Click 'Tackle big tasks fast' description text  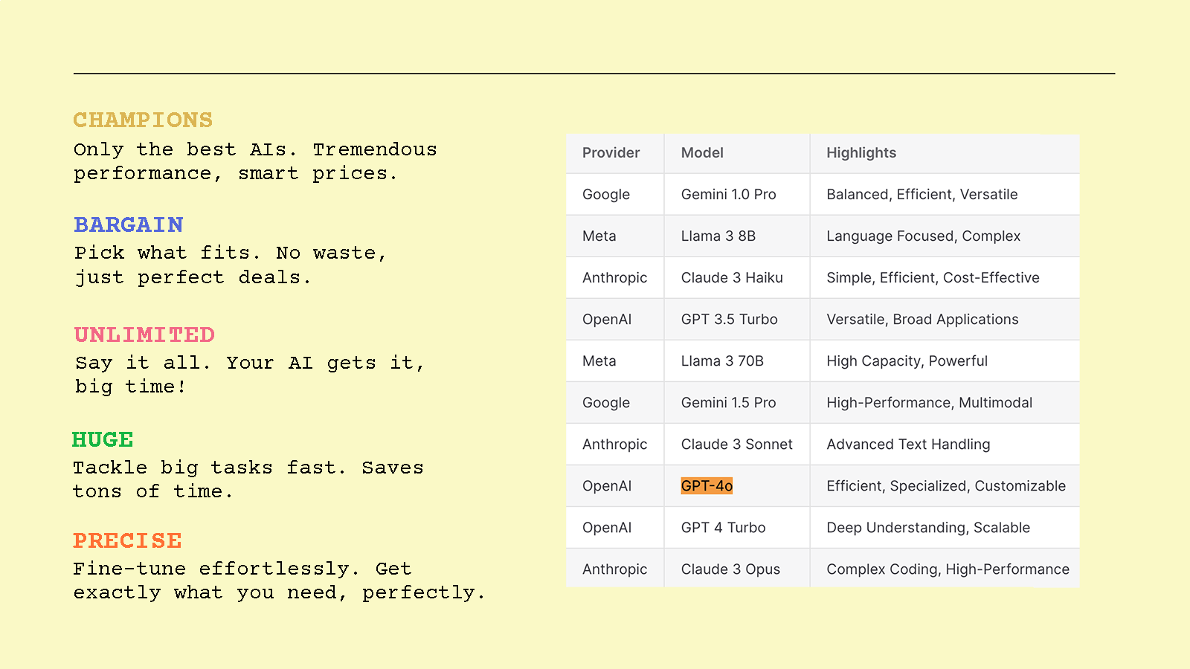[x=248, y=479]
